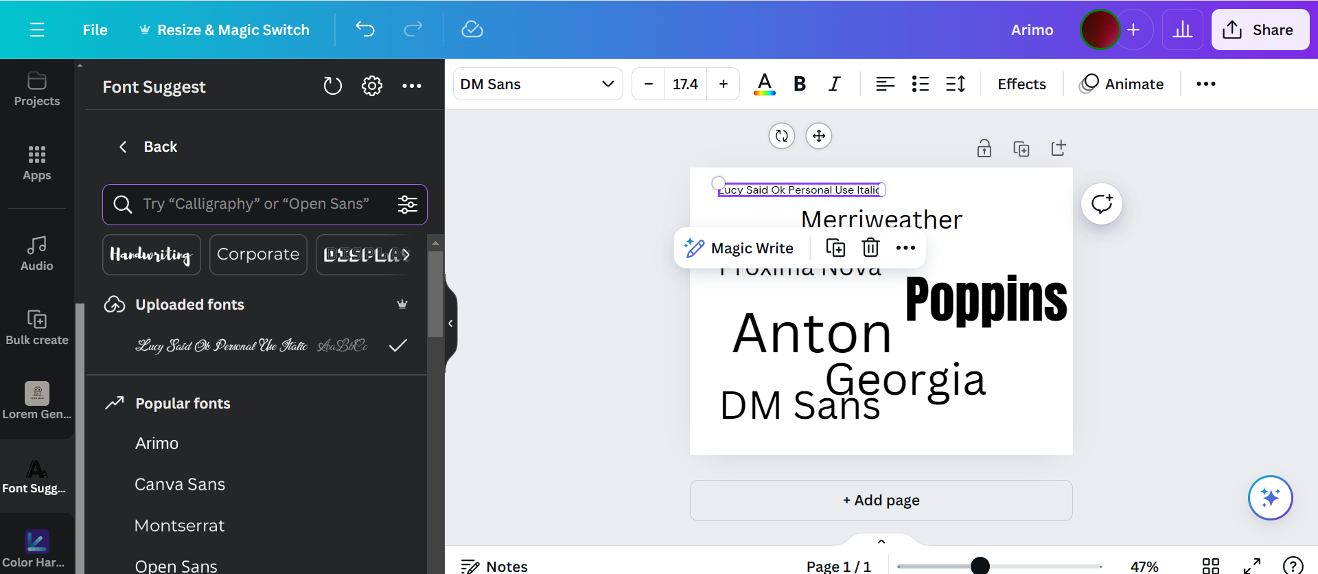
Task: Open Lorem Generator app
Action: pyautogui.click(x=37, y=401)
